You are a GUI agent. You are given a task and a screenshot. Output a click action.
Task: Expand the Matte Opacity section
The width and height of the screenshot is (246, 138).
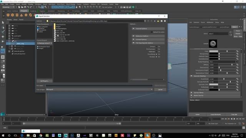tap(191, 95)
